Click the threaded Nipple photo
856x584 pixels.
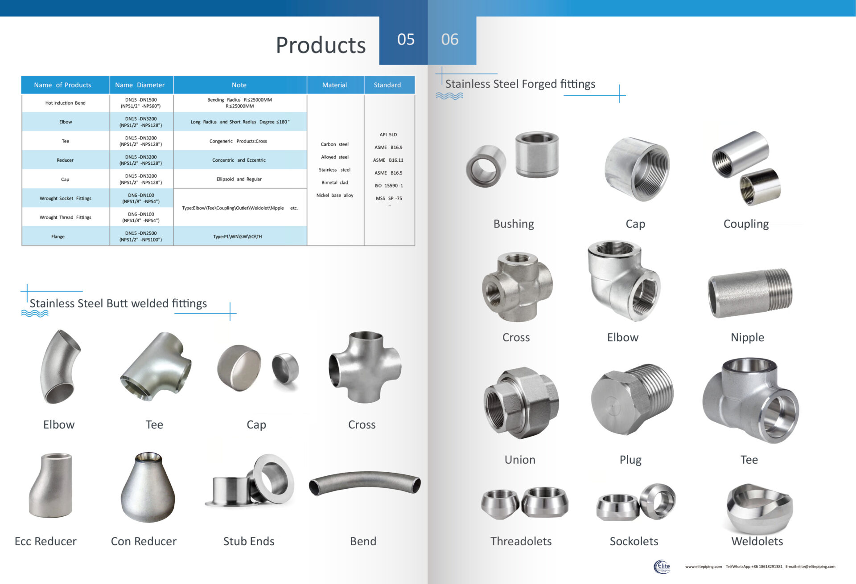(750, 293)
